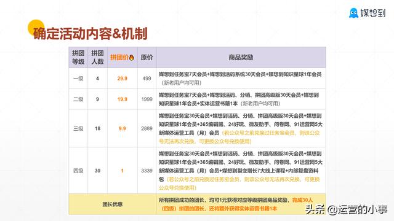Select the 一级 level cell
394x221 pixels.
pos(78,79)
